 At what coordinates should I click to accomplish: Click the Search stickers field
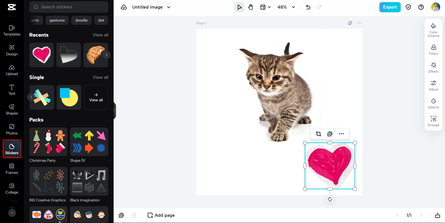(x=69, y=7)
